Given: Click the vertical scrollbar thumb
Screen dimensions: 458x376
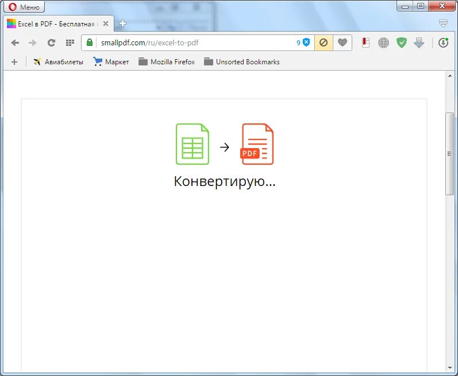Looking at the screenshot, I should point(450,154).
